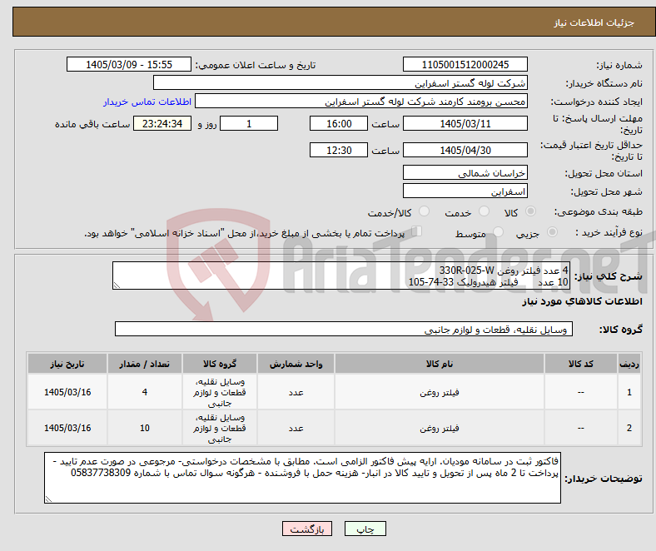Click the تعداد / مقدار column header
The image size is (656, 551).
click(x=144, y=364)
